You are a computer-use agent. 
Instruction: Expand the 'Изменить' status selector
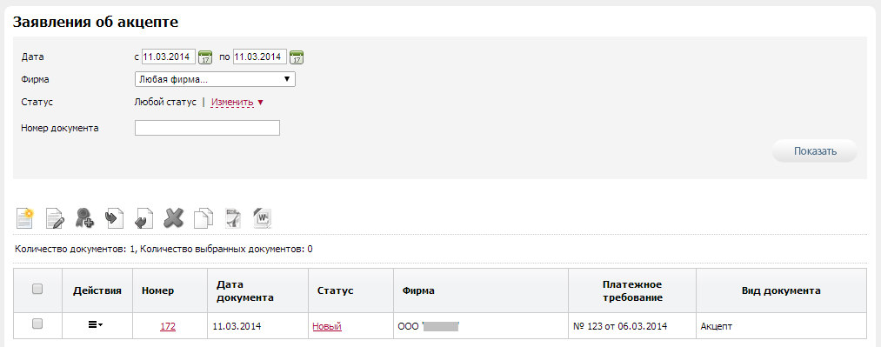pos(237,103)
